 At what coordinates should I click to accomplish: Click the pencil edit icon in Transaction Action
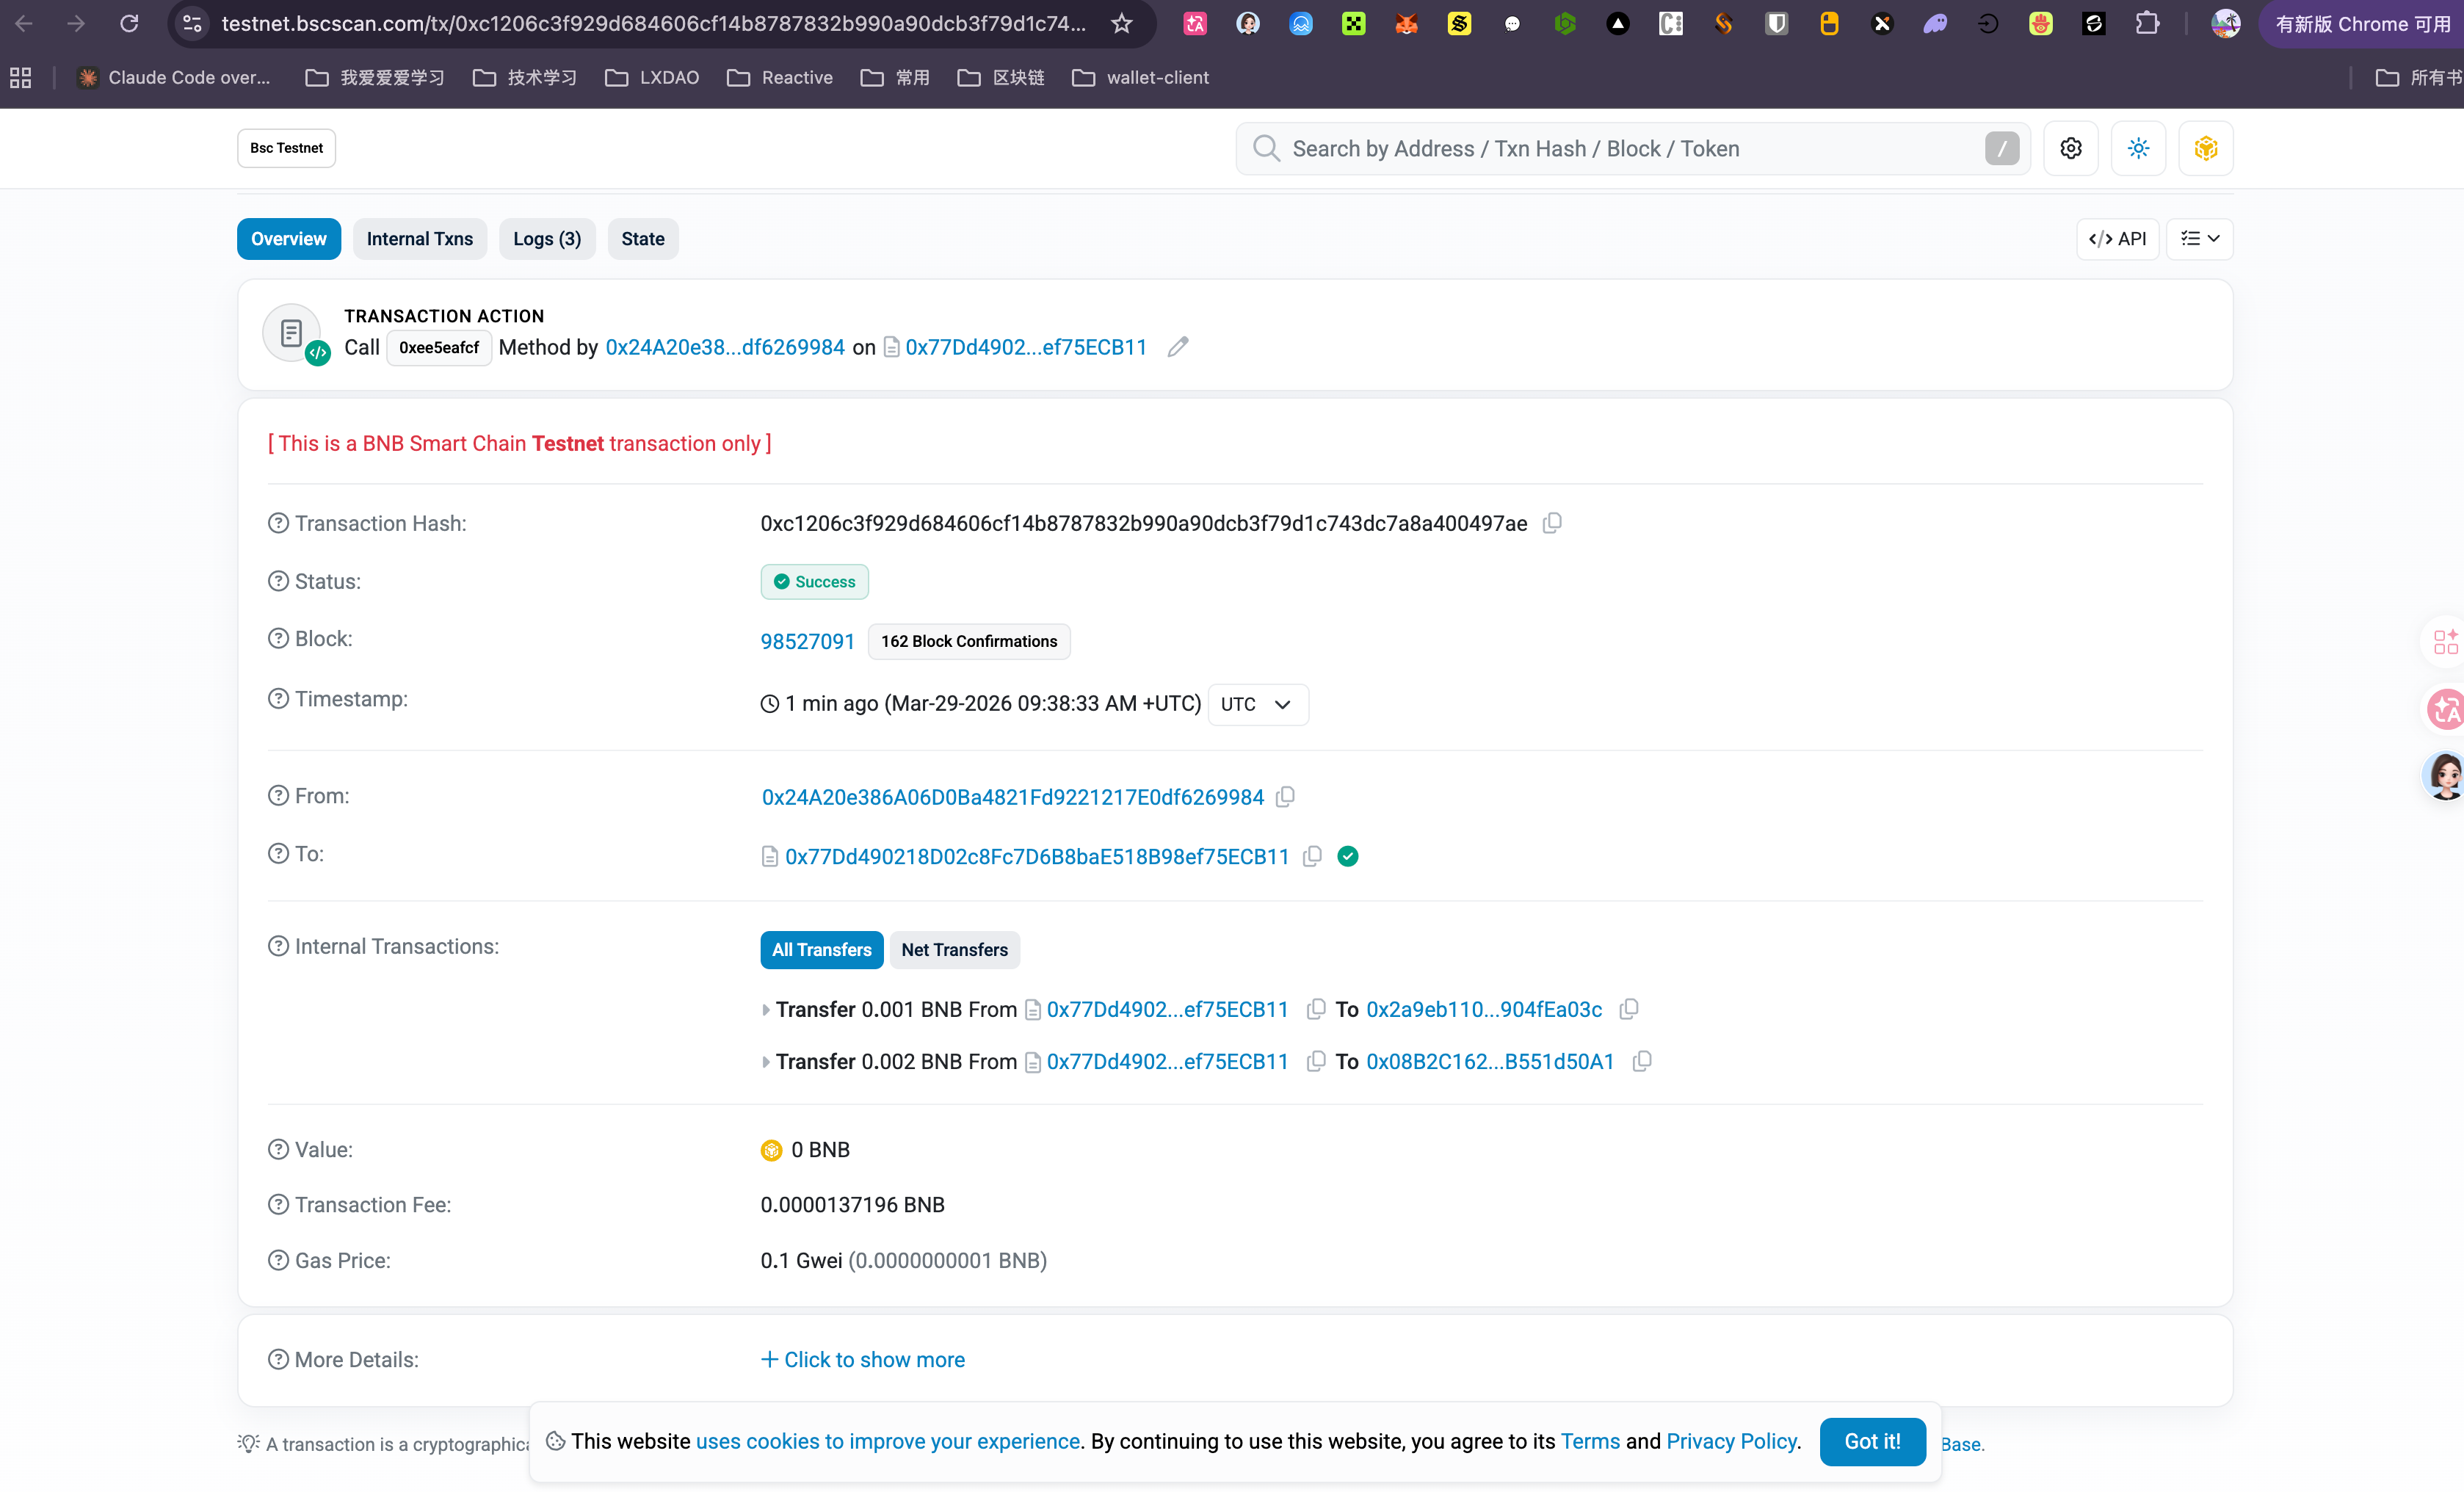coord(1178,347)
